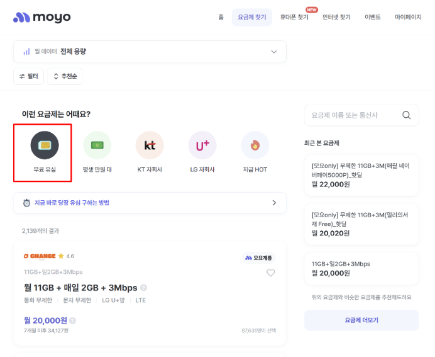Click help icon next to 3Mbps title
The height and width of the screenshot is (357, 435).
143,288
